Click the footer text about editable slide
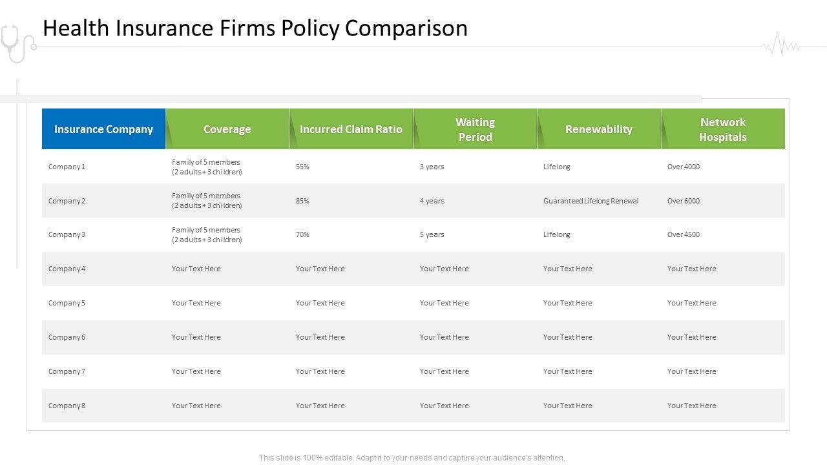This screenshot has width=827, height=465. point(412,458)
